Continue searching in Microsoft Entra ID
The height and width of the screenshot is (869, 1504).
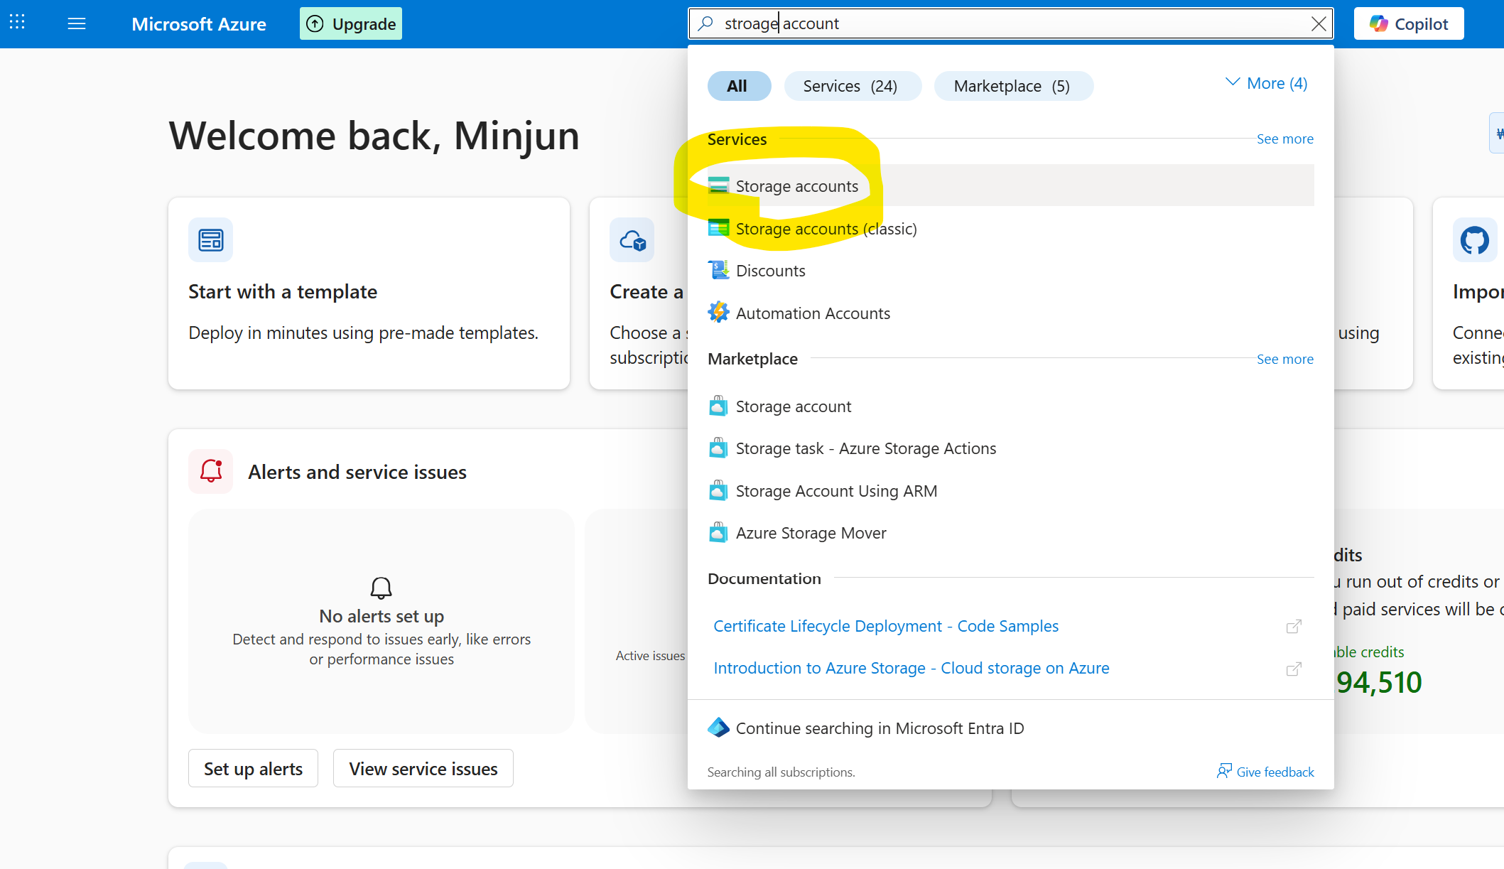click(x=880, y=728)
